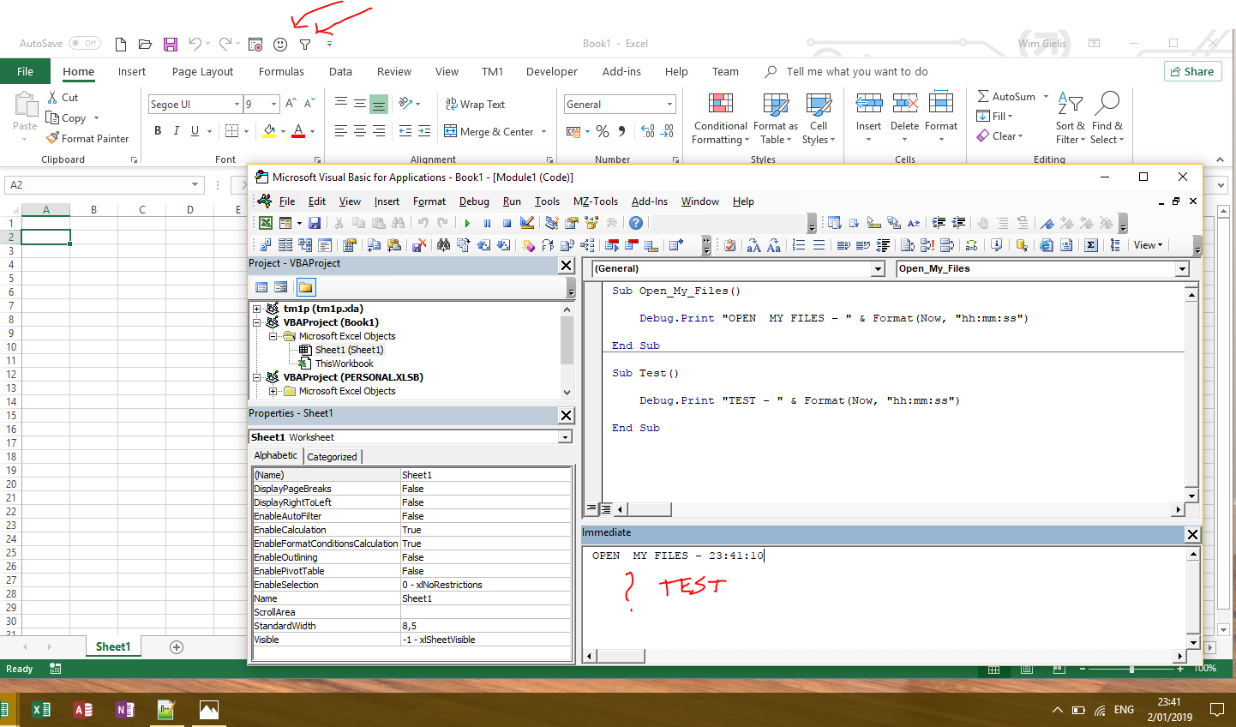Open the Segoe UI font name dropdown
Image resolution: width=1236 pixels, height=727 pixels.
[x=237, y=105]
